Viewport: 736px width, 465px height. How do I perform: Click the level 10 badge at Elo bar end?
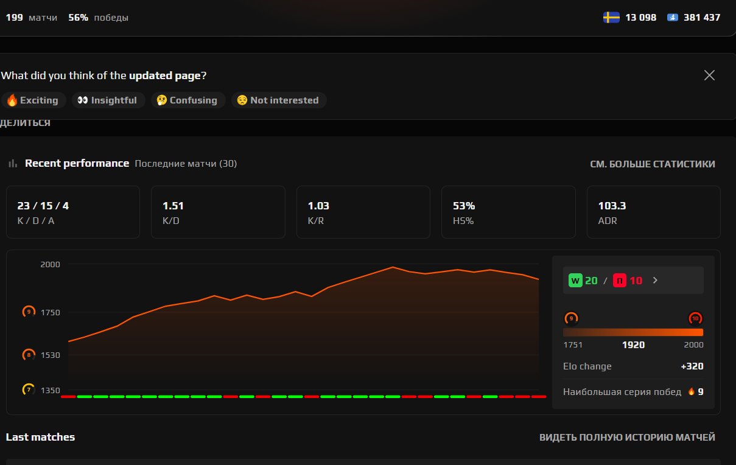click(696, 318)
